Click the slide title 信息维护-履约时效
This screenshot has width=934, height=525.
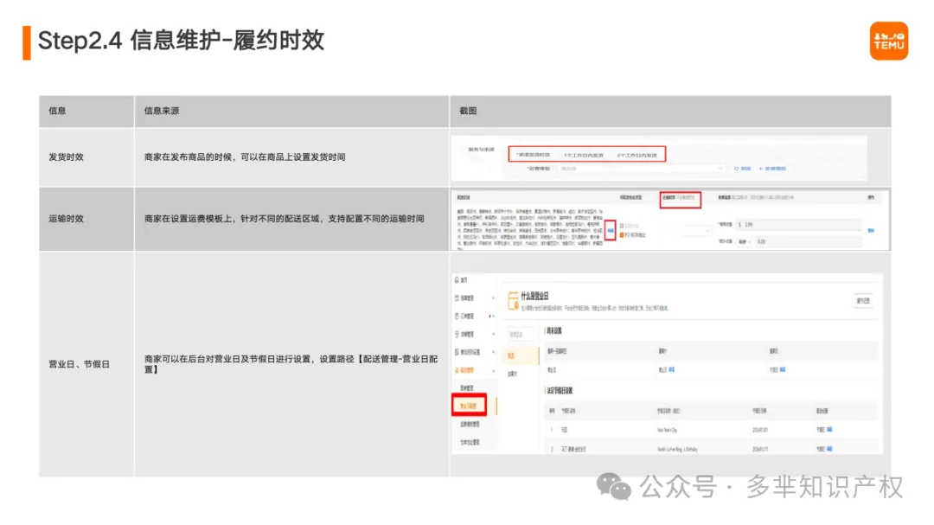pos(227,41)
